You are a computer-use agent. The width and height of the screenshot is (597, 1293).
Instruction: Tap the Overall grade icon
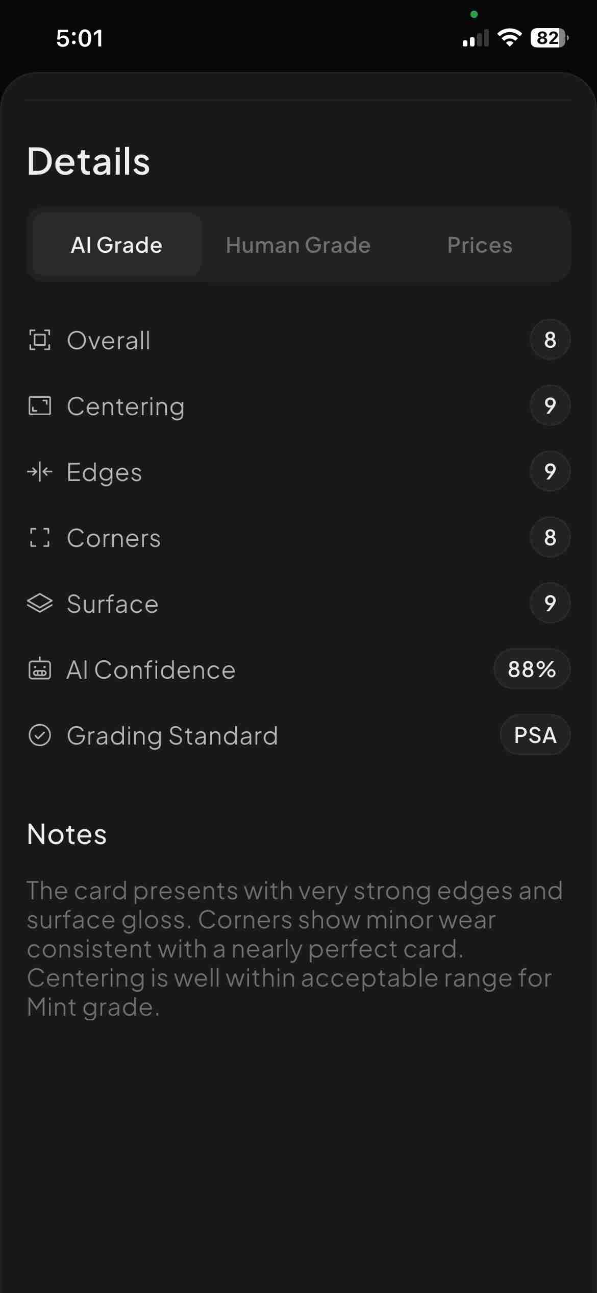tap(40, 340)
